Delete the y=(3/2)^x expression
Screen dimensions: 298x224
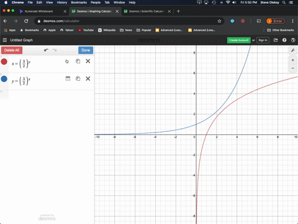(88, 78)
